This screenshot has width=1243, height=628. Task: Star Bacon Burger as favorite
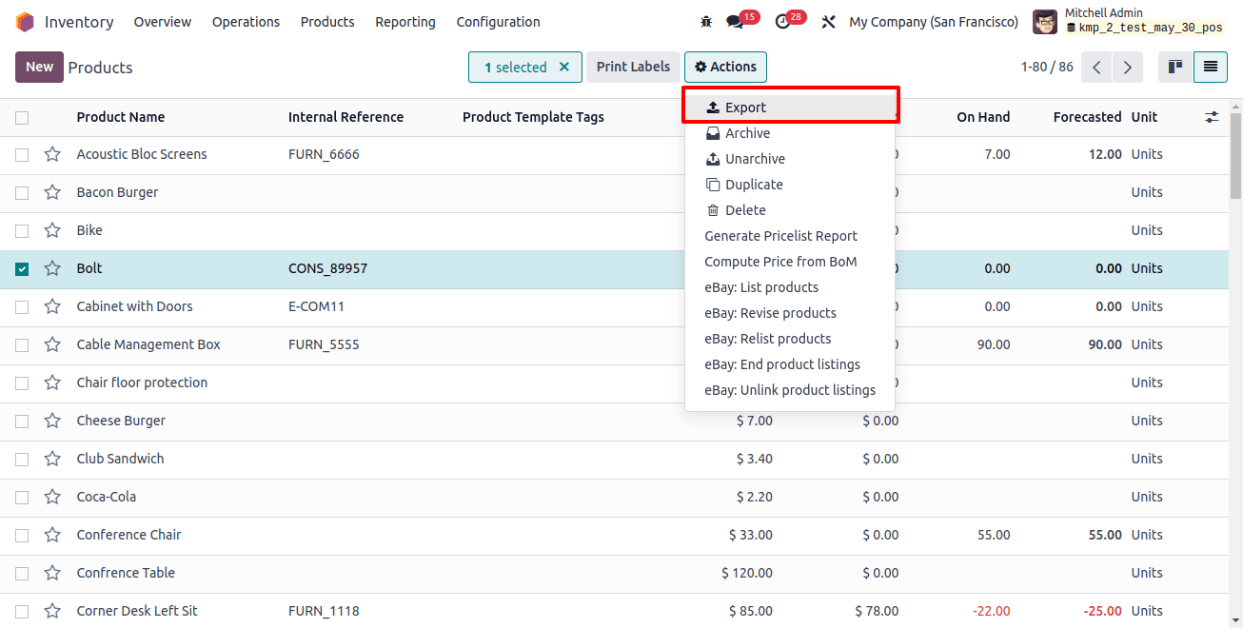tap(52, 192)
